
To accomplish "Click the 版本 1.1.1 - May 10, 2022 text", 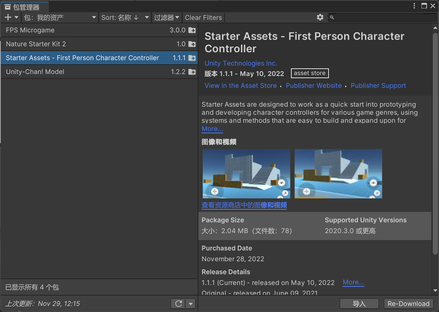I will point(244,73).
